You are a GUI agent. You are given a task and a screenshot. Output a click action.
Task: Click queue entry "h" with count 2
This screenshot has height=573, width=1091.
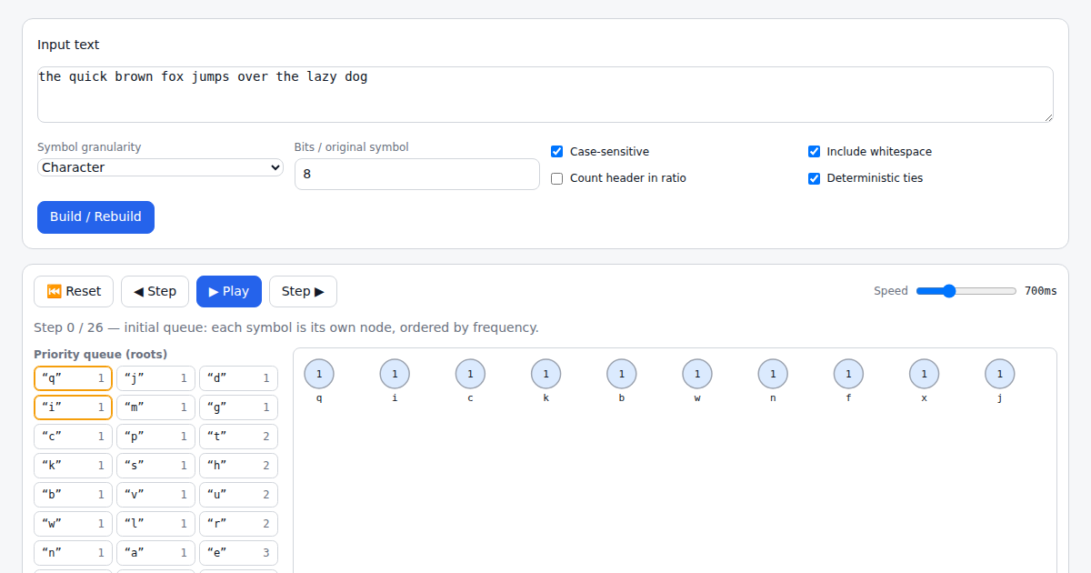(238, 466)
